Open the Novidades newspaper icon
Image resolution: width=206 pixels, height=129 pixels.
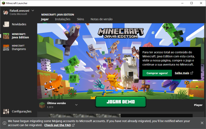pos(6,24)
